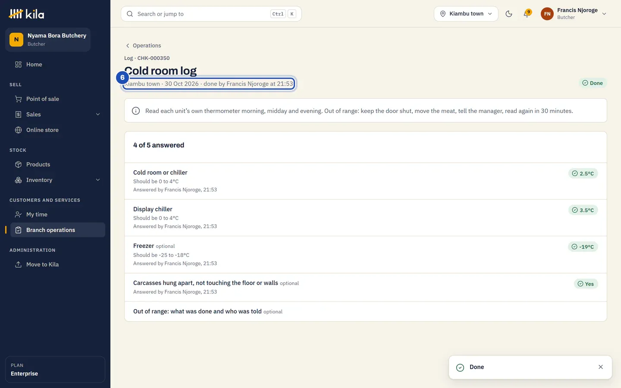621x388 pixels.
Task: Click the Products box icon
Action: point(18,164)
